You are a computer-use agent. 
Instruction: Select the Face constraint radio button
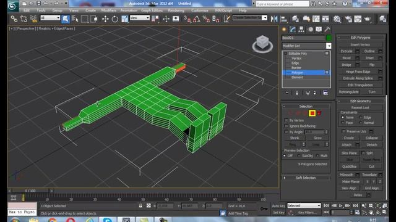pos(343,123)
